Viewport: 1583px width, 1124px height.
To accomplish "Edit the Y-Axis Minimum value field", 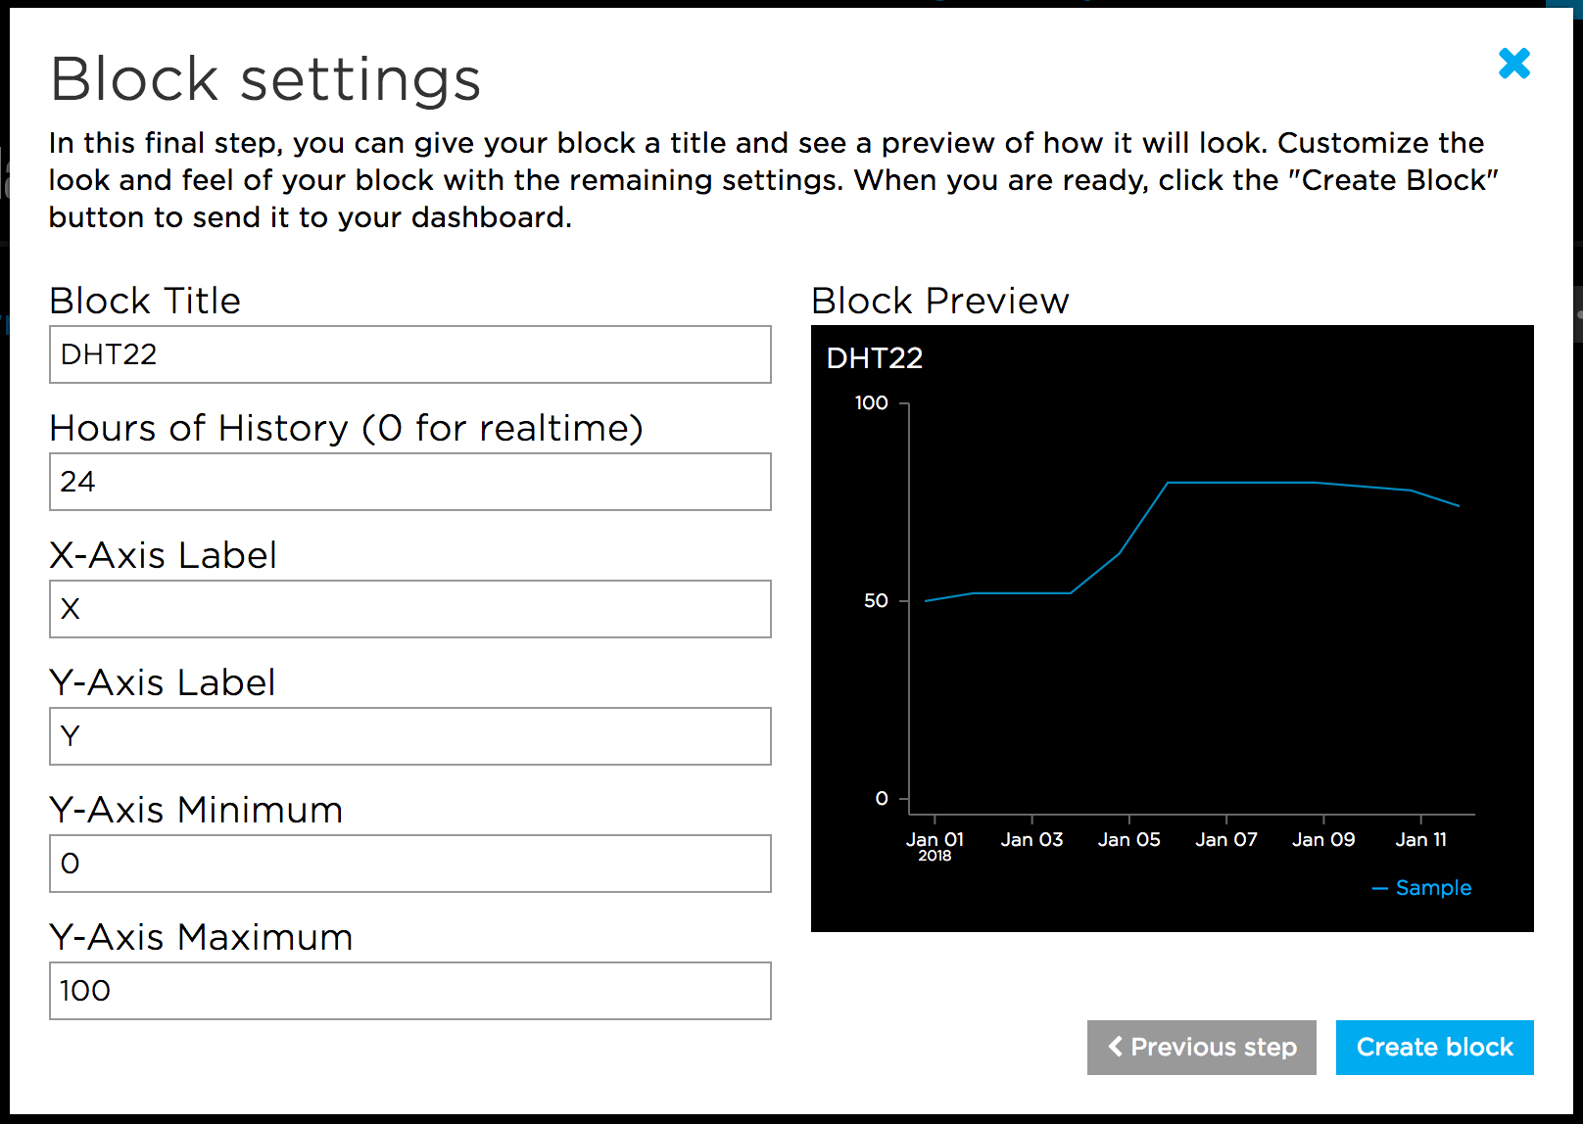I will (409, 864).
